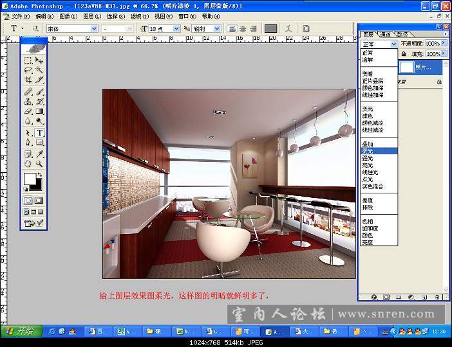Enable Quick Mask mode button
Viewport: 452px width, 347px height.
(39, 200)
